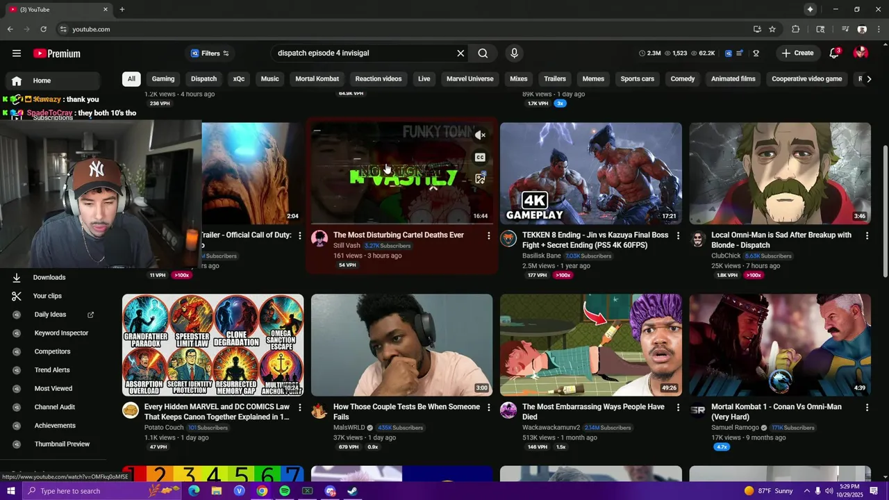Click the trophy icon in the header
Image resolution: width=889 pixels, height=500 pixels.
756,53
